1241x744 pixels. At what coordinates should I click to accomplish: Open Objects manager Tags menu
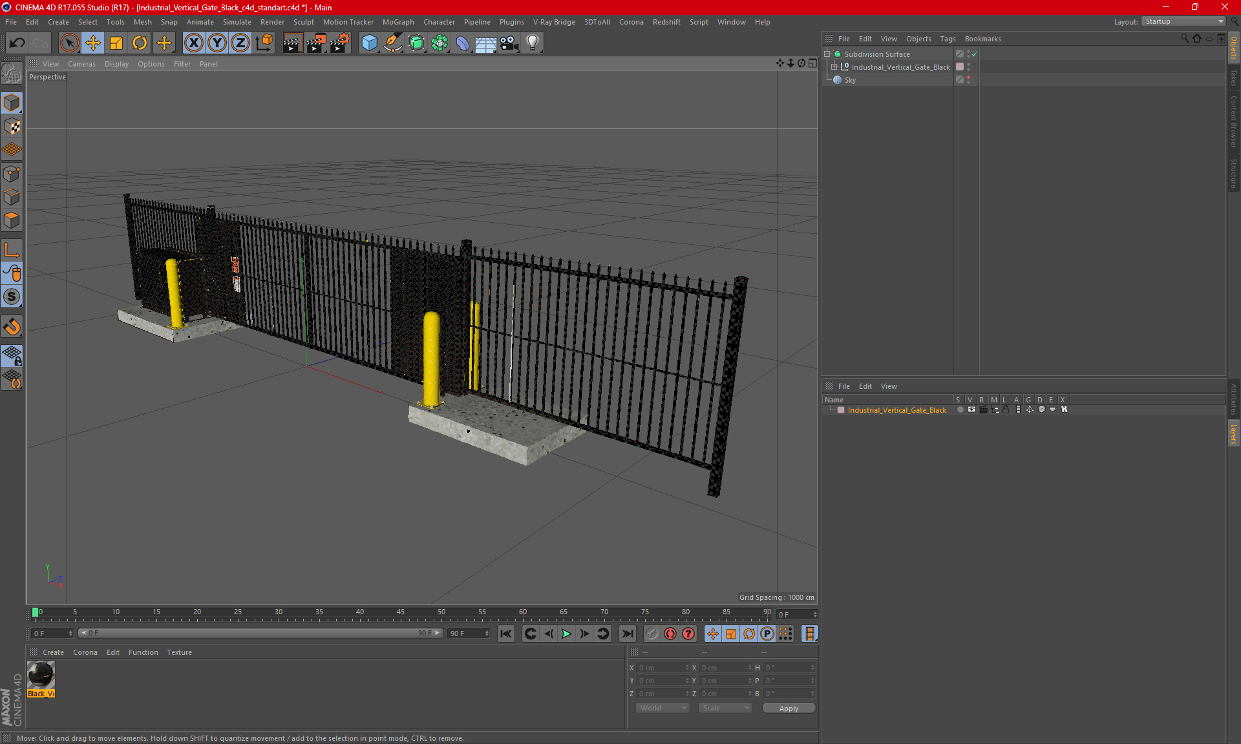point(948,39)
